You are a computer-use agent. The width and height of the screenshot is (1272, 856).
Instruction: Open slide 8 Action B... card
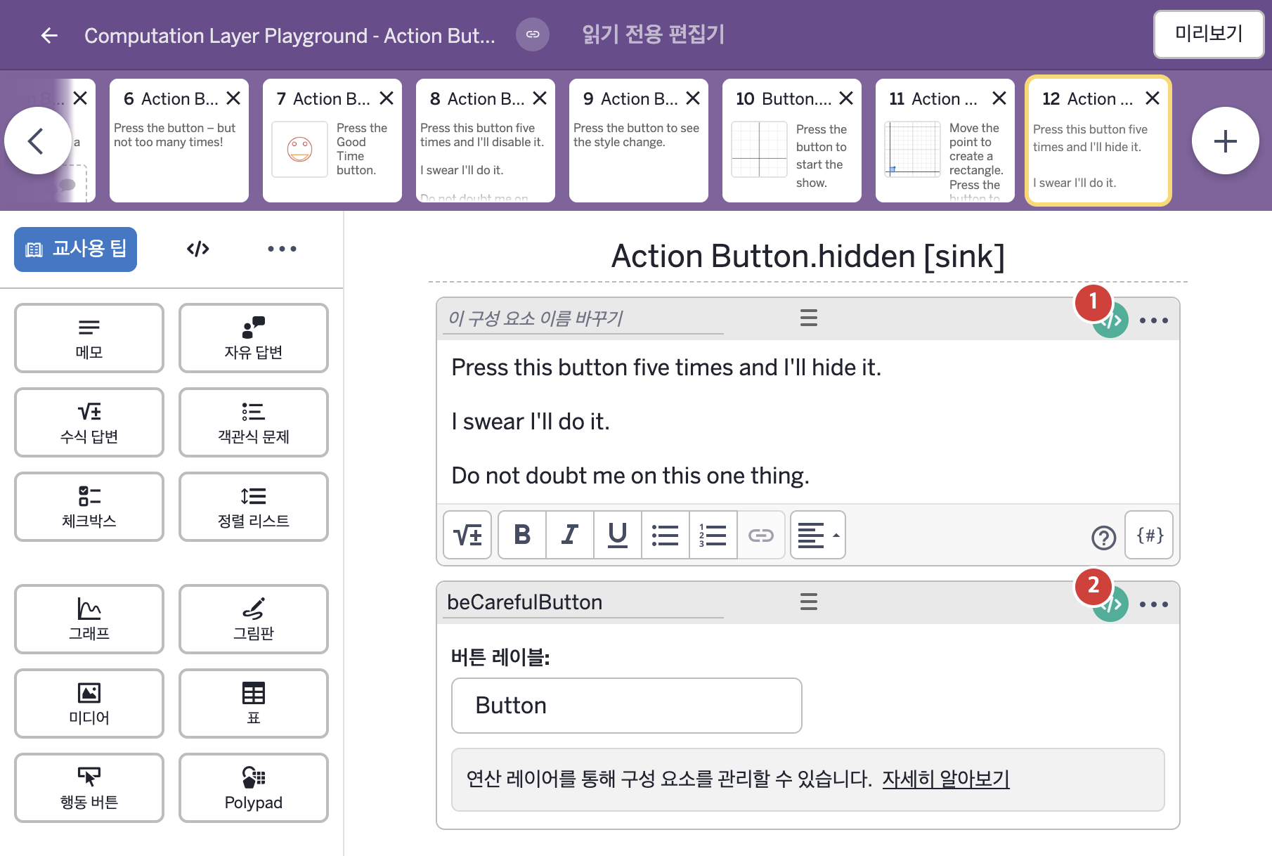click(x=486, y=141)
